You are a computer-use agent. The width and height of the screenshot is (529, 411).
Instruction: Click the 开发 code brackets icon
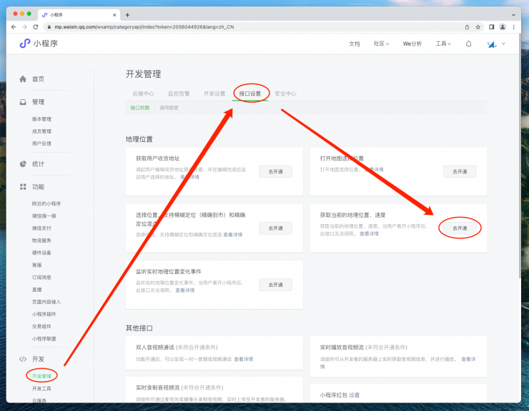click(x=23, y=359)
